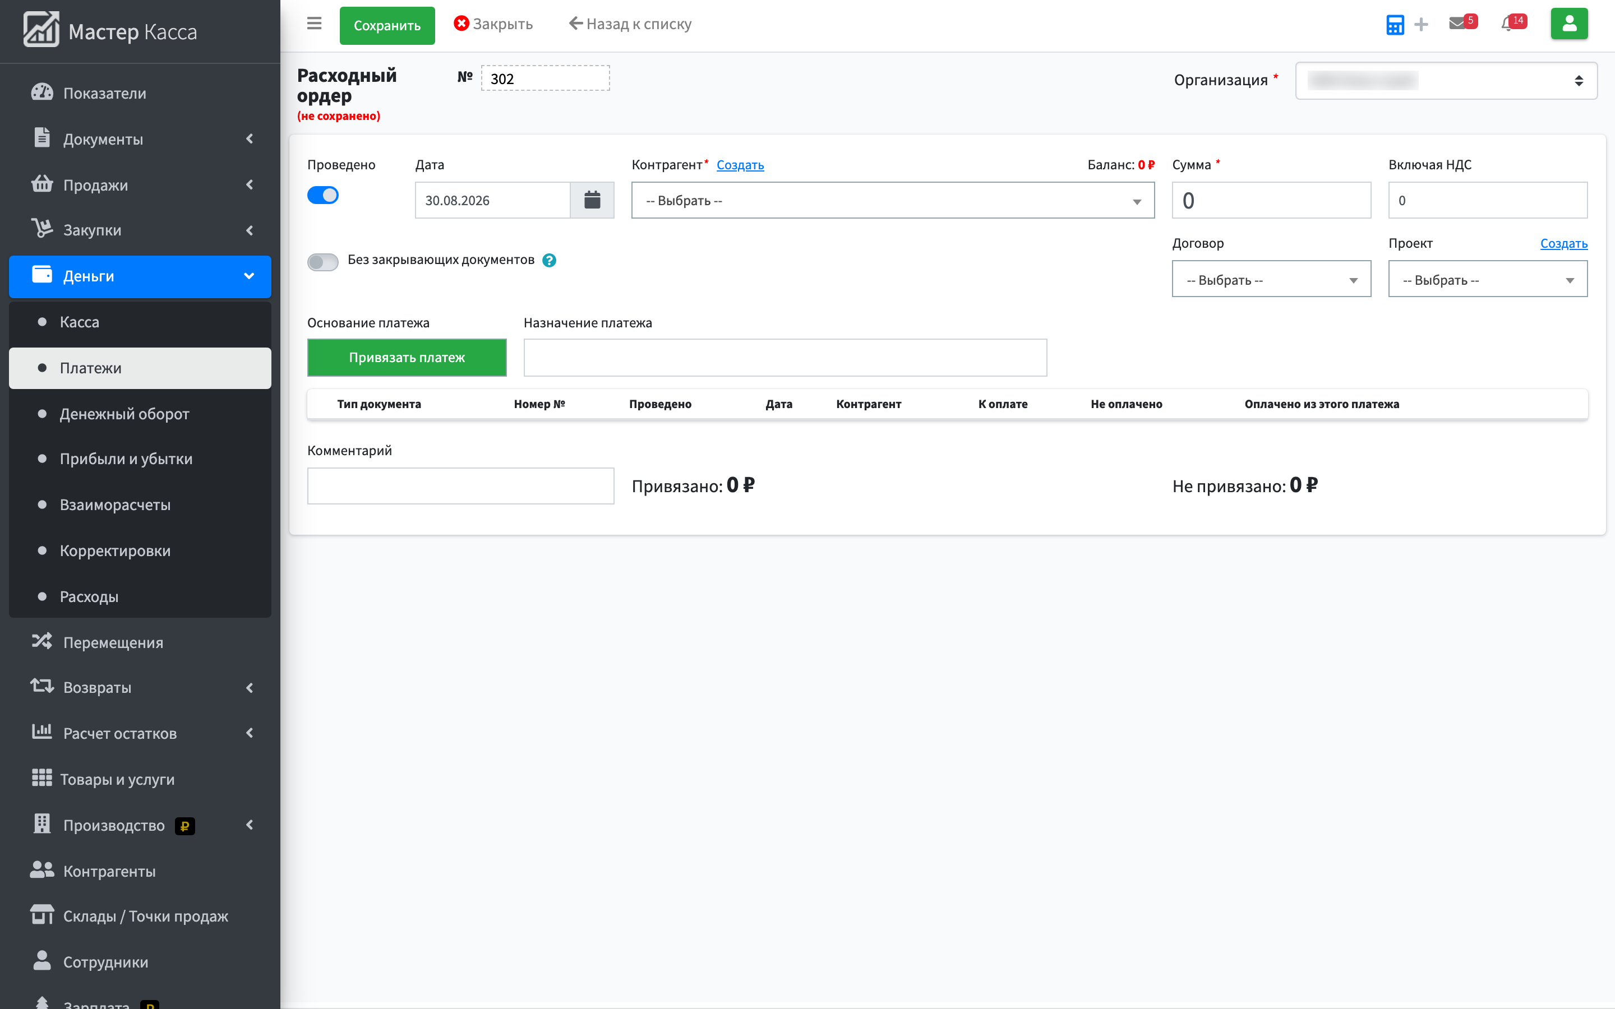This screenshot has height=1009, width=1615.
Task: Click the green user profile icon
Action: (x=1569, y=24)
